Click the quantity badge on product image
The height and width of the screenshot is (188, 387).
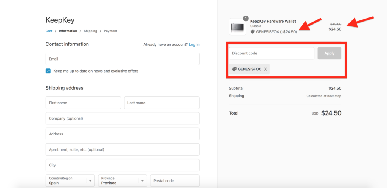[x=246, y=18]
